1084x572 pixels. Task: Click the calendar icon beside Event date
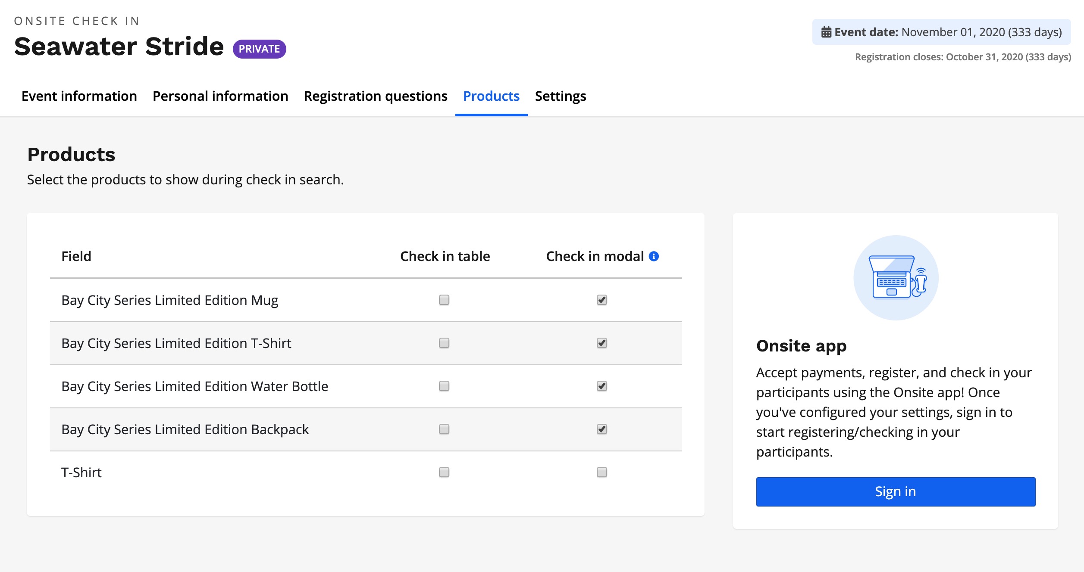pyautogui.click(x=826, y=32)
